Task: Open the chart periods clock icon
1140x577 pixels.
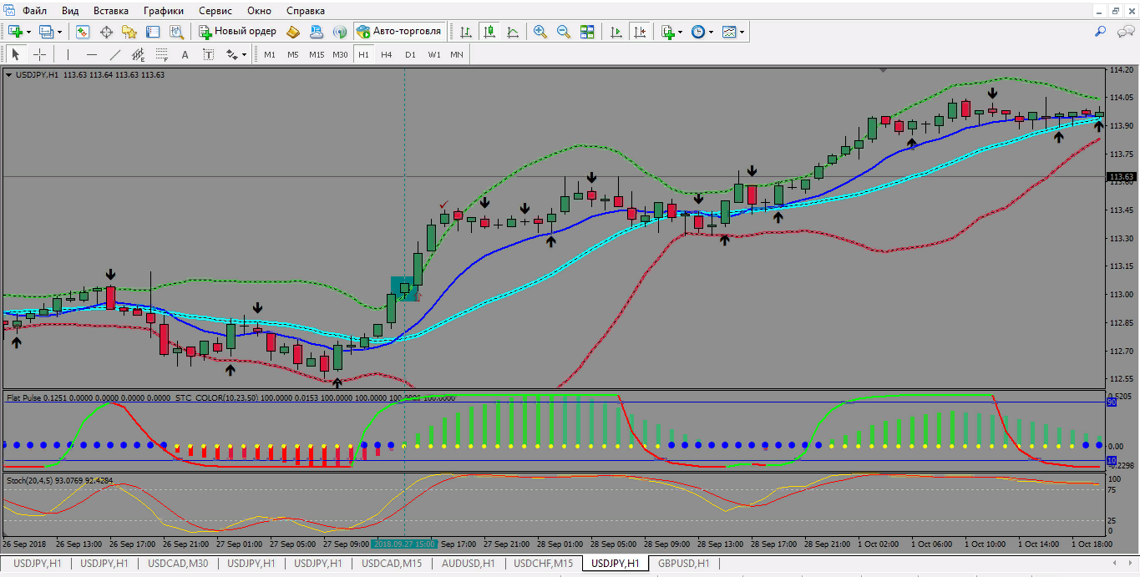Action: coord(698,32)
